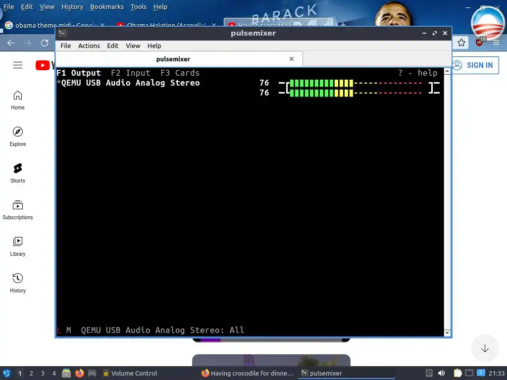
Task: Click the YouTube SIGN IN button
Action: [475, 65]
